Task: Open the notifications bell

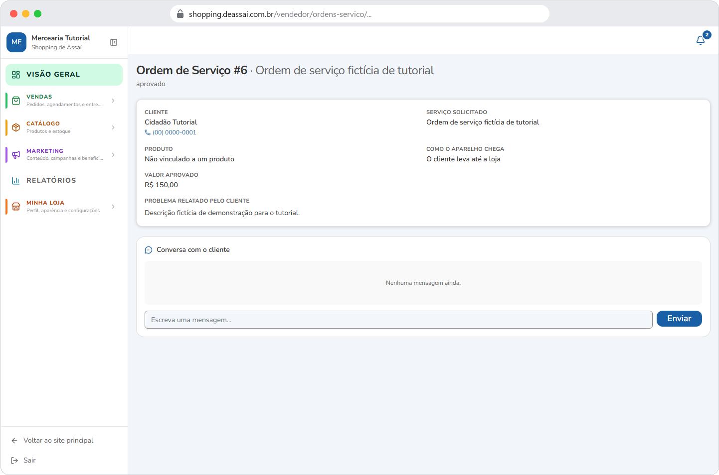Action: click(x=701, y=40)
